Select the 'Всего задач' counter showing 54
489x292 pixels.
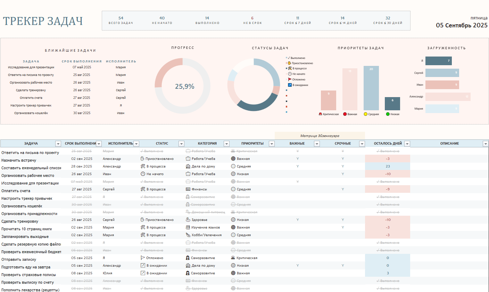click(x=121, y=20)
